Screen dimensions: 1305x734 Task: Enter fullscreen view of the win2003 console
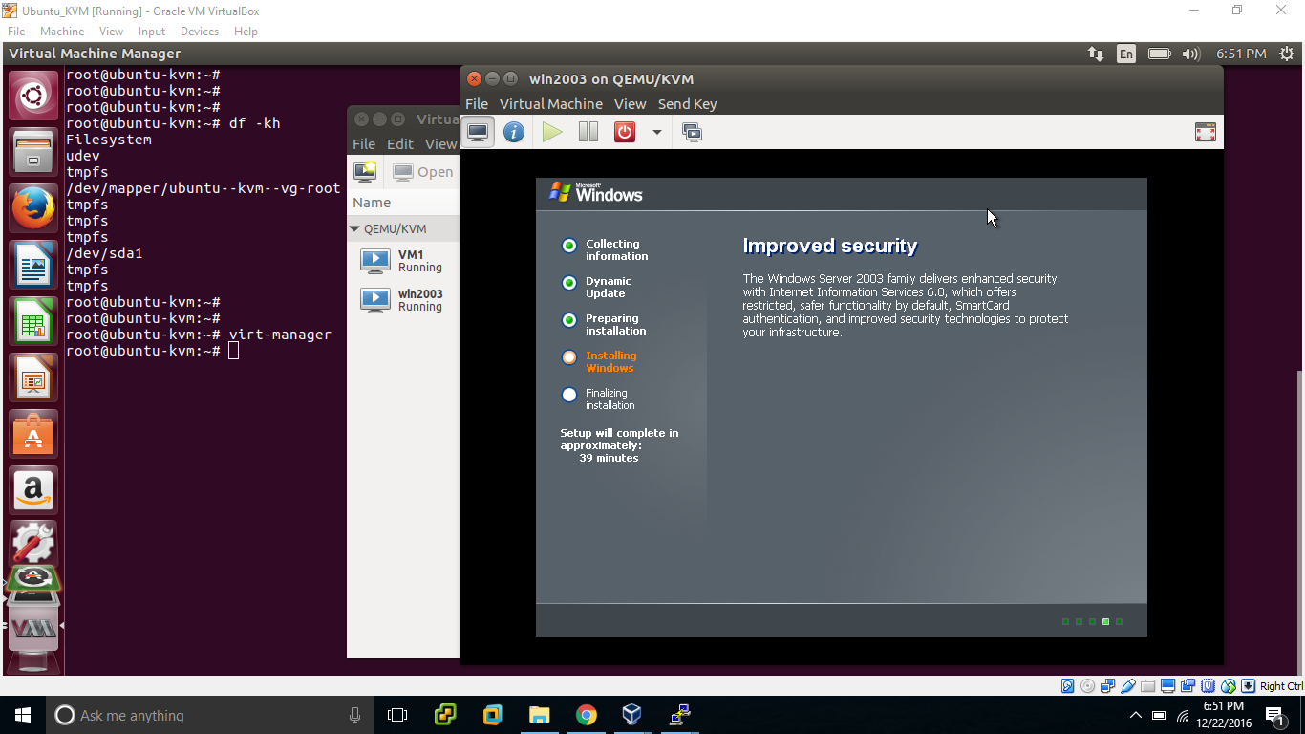[1205, 132]
